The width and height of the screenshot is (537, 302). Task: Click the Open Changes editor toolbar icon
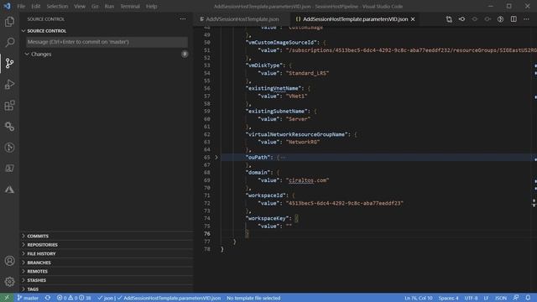coord(449,19)
